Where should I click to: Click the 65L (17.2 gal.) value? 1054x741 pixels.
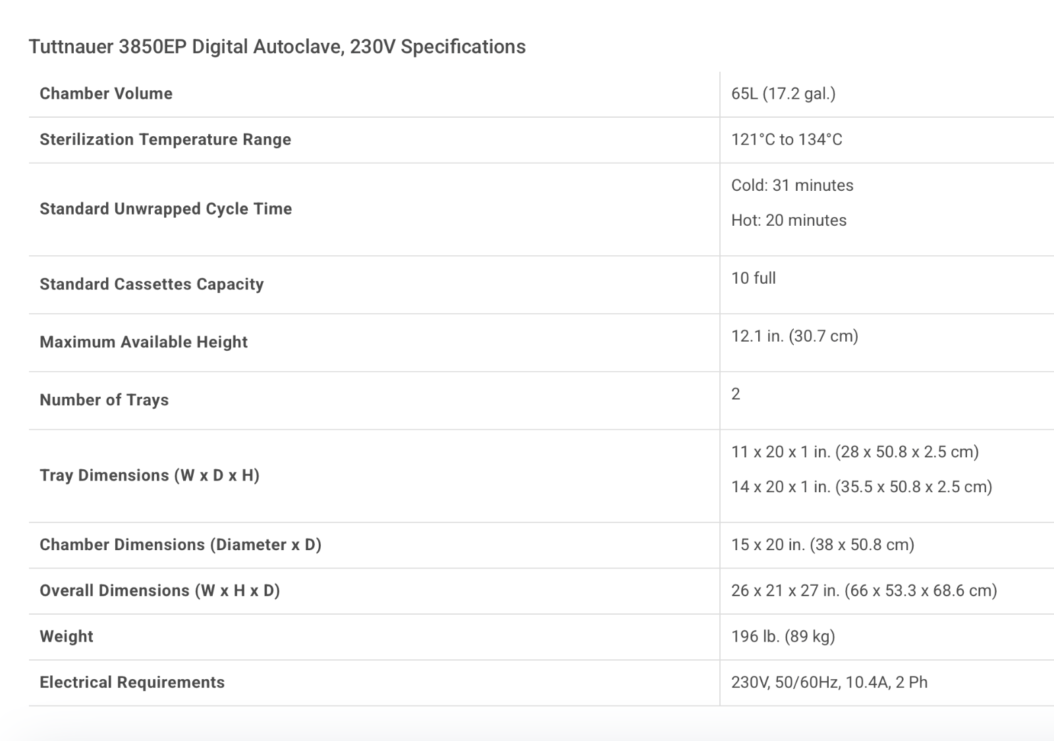(783, 93)
